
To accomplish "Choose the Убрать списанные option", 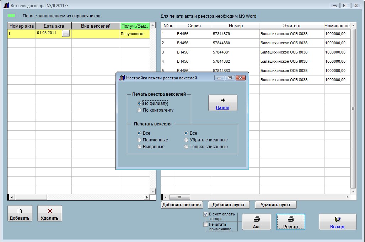I will pos(187,140).
